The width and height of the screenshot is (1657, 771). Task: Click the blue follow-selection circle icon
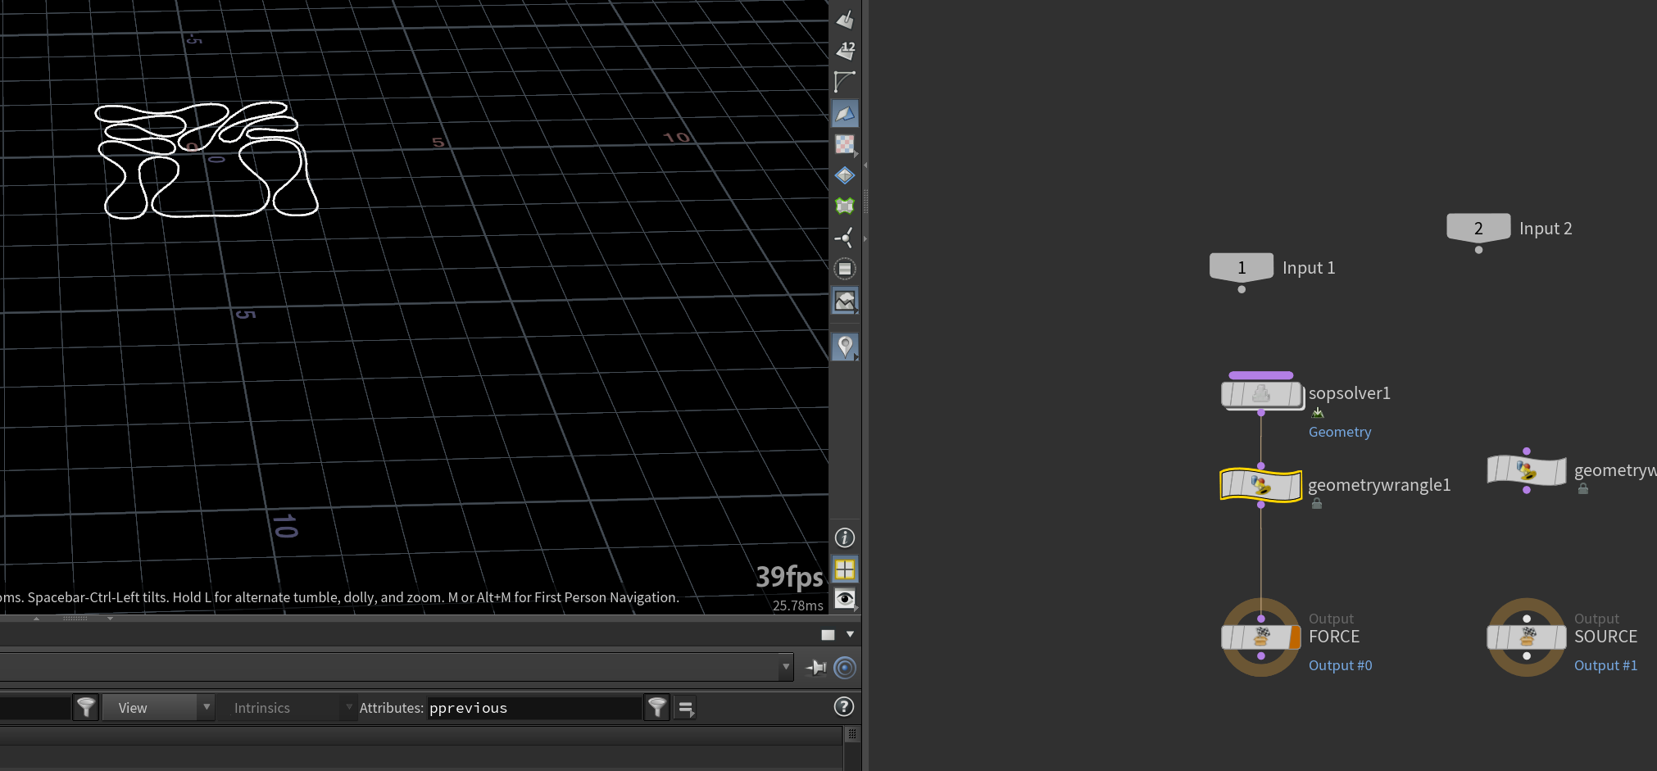pyautogui.click(x=845, y=668)
